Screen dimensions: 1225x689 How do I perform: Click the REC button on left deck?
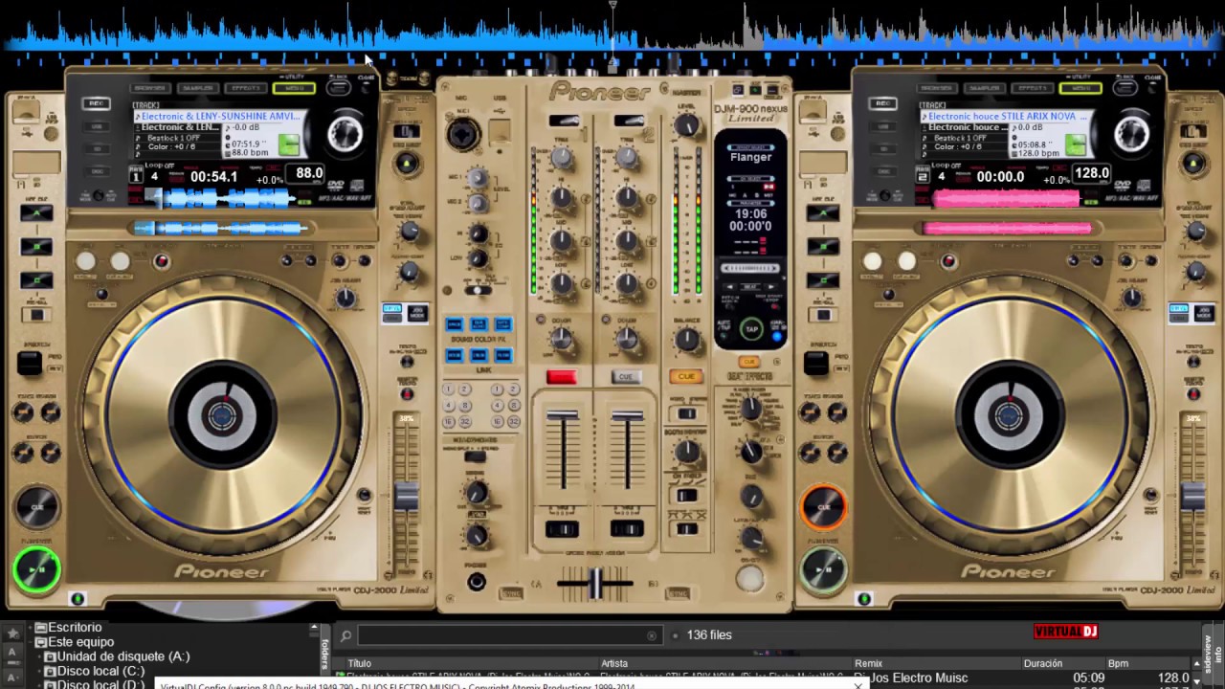tap(96, 103)
